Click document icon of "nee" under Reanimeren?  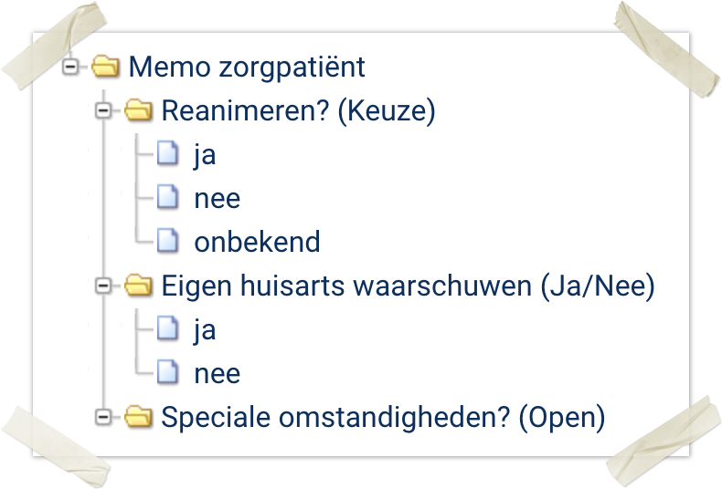pos(166,198)
